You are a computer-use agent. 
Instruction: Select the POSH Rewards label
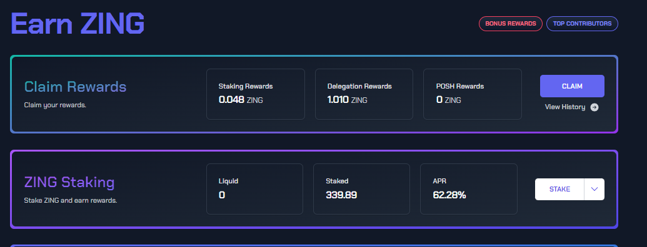(x=460, y=87)
